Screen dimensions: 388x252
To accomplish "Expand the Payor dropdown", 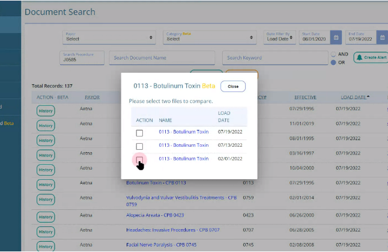I will 108,37.
